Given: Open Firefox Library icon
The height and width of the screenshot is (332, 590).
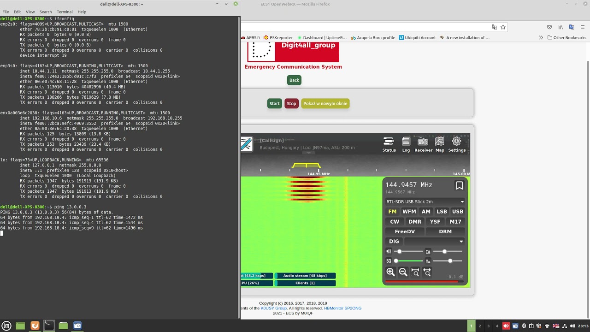Looking at the screenshot, I should pos(560,27).
